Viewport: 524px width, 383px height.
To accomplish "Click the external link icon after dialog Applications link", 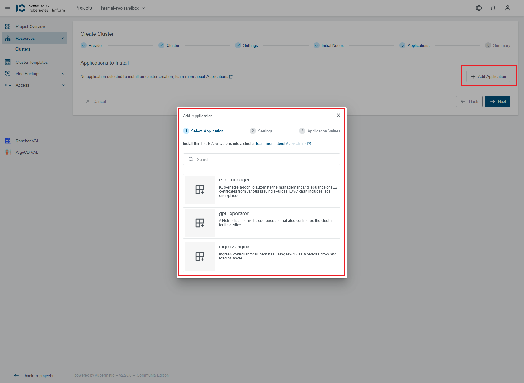I will 309,144.
